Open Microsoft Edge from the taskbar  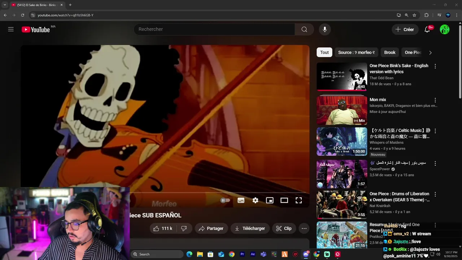[189, 254]
